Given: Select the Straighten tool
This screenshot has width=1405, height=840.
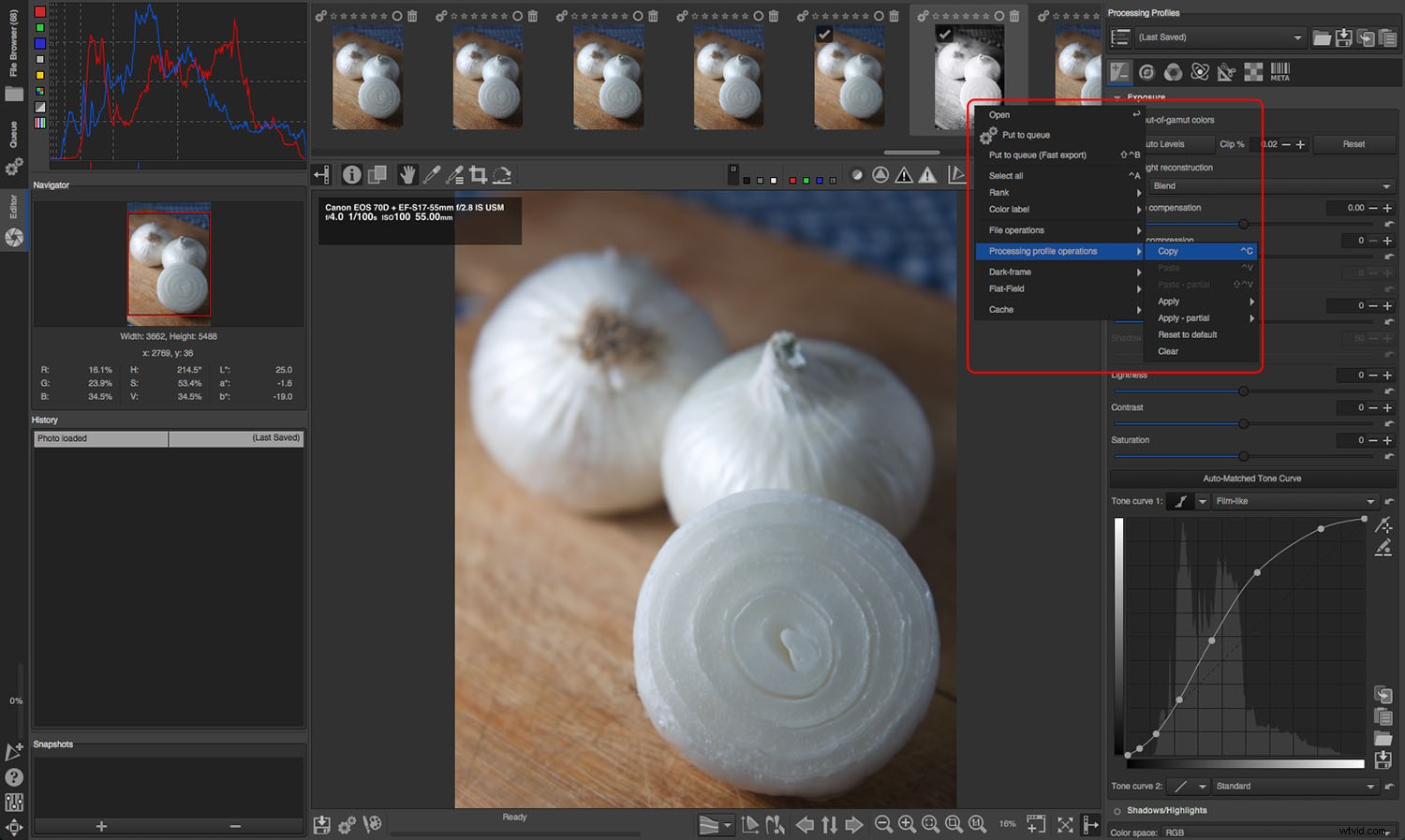Looking at the screenshot, I should tap(503, 175).
